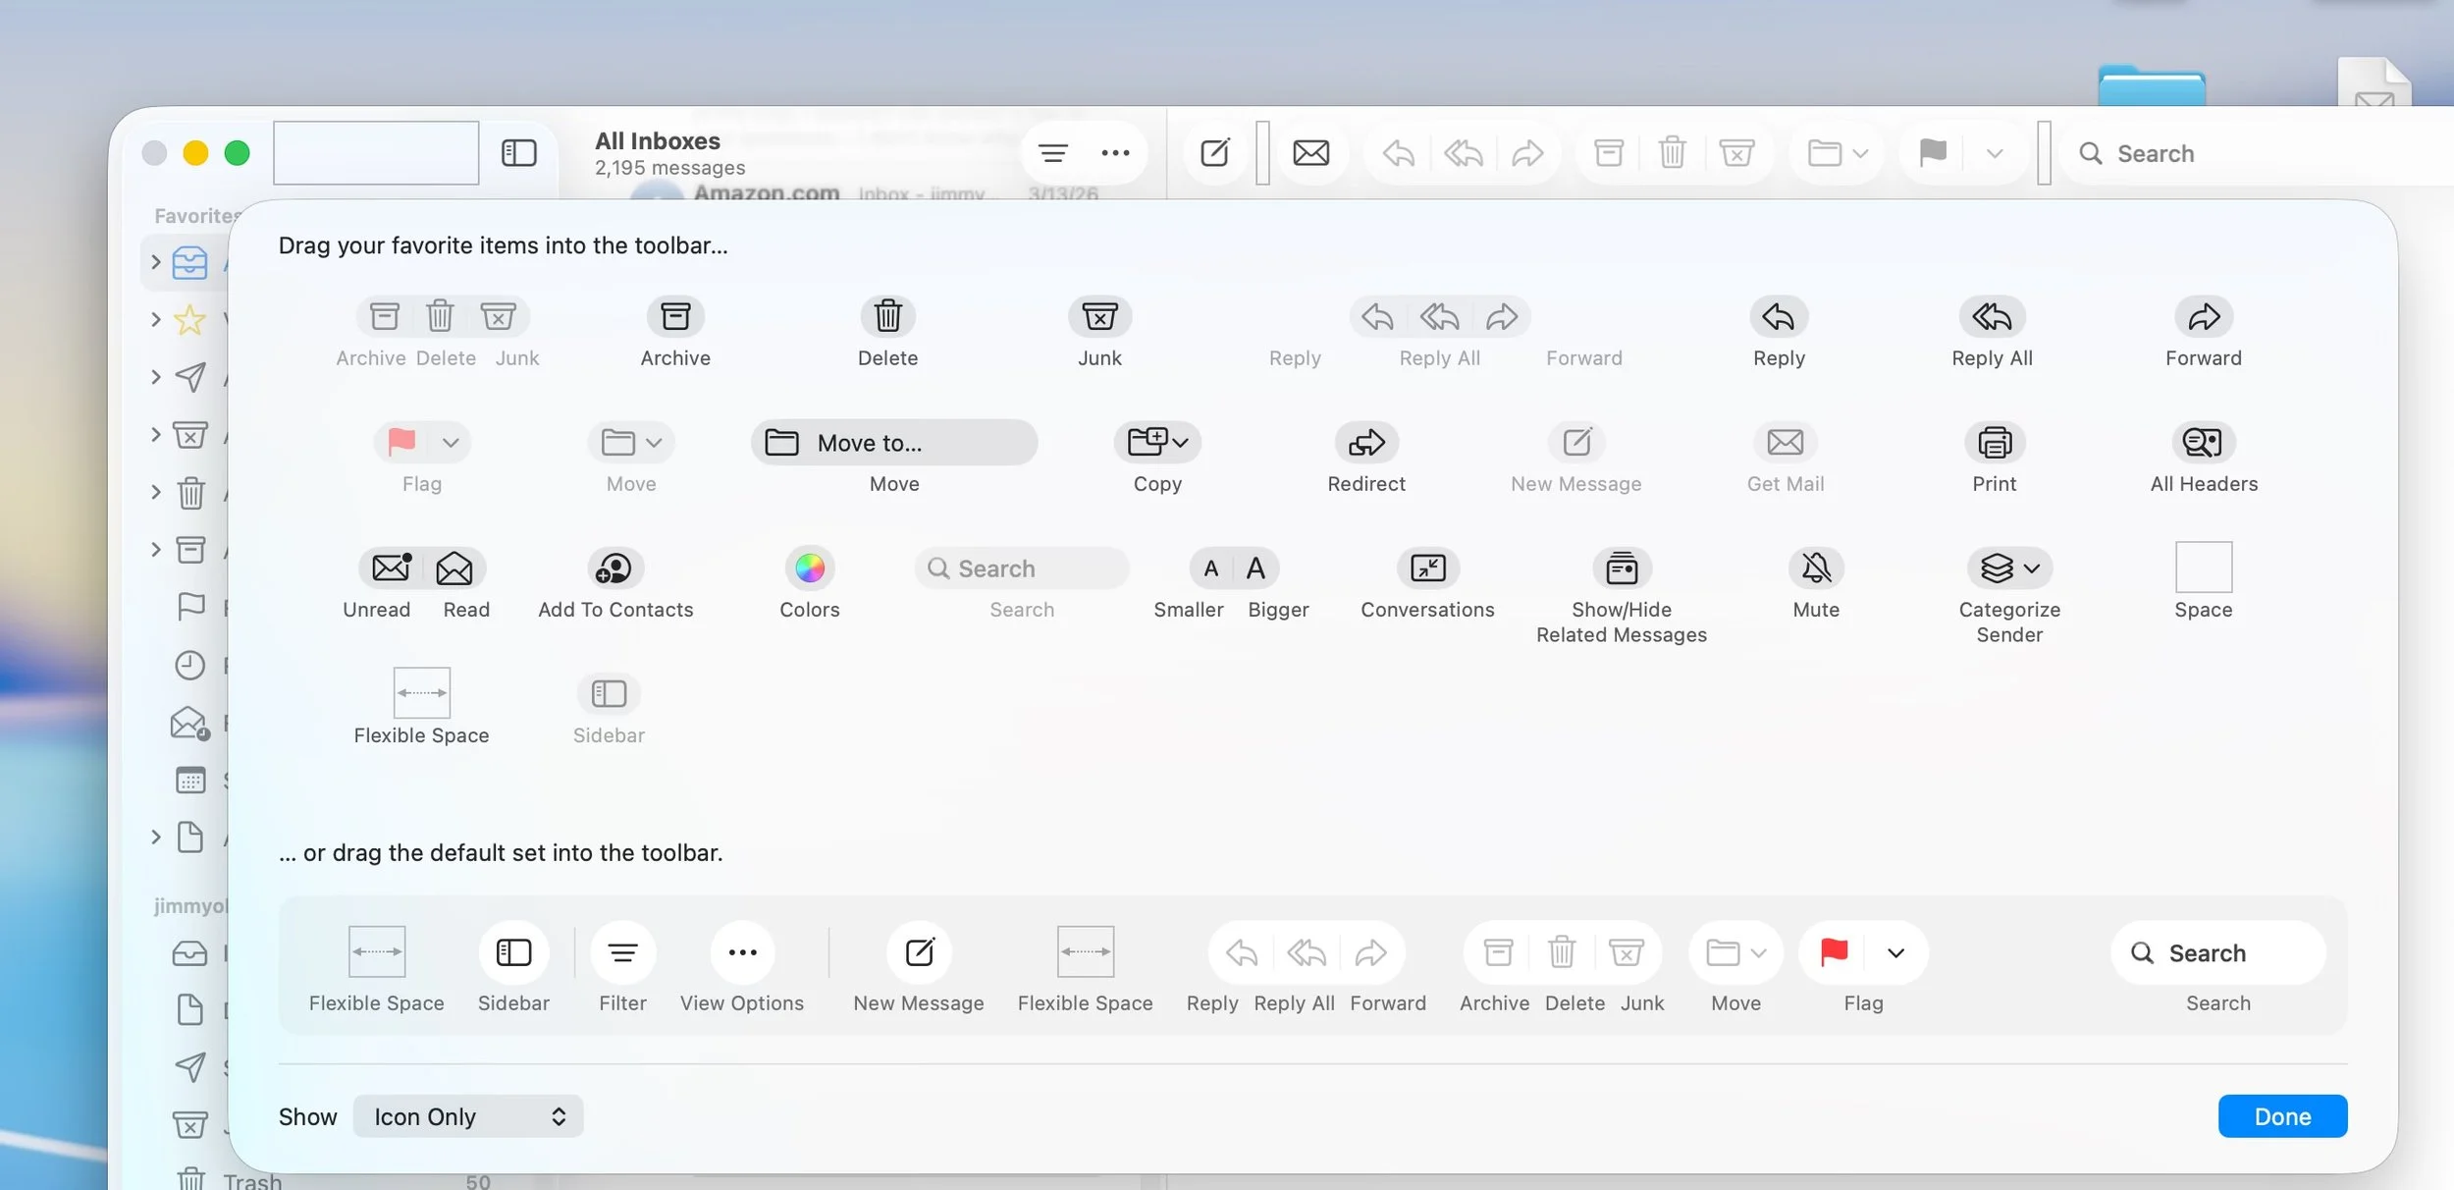Image resolution: width=2454 pixels, height=1190 pixels.
Task: Select the Print toolbar icon
Action: [x=1994, y=443]
